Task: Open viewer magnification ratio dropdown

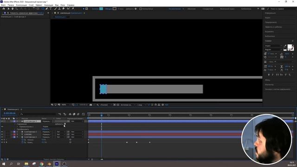Action: click(66, 105)
